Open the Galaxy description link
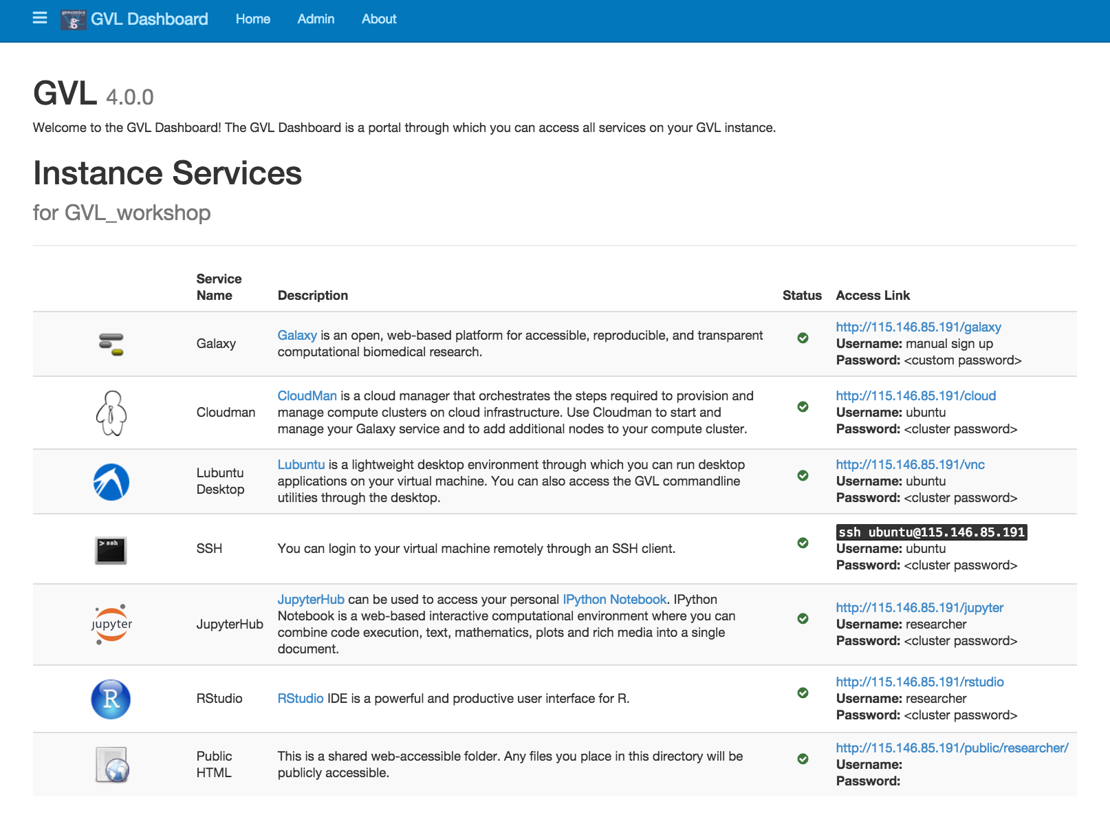Viewport: 1110px width, 815px height. coord(297,335)
